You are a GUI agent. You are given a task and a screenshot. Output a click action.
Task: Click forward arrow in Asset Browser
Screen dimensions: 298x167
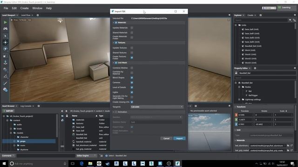coord(66,111)
